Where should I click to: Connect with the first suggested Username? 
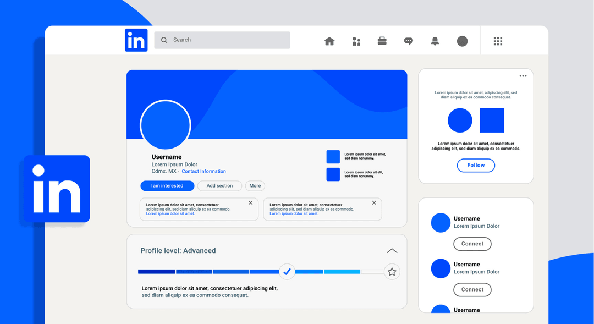point(472,244)
